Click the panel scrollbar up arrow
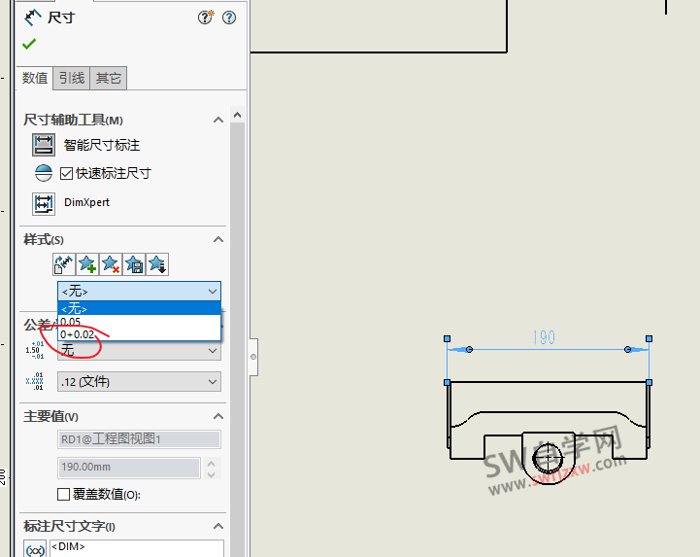This screenshot has width=700, height=557. click(238, 116)
